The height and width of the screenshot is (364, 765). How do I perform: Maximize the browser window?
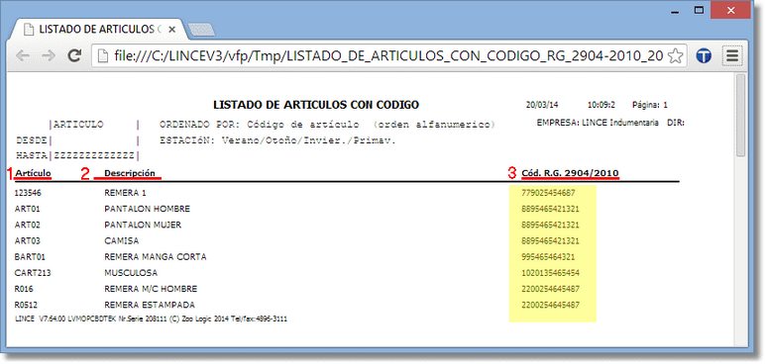pyautogui.click(x=700, y=10)
